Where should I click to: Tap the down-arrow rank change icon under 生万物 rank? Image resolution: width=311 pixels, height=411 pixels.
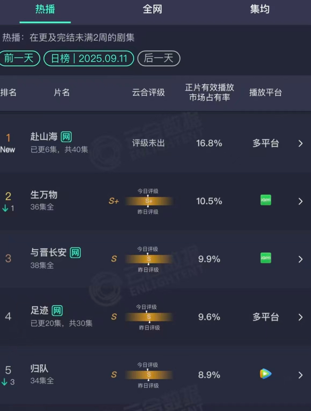pos(5,208)
